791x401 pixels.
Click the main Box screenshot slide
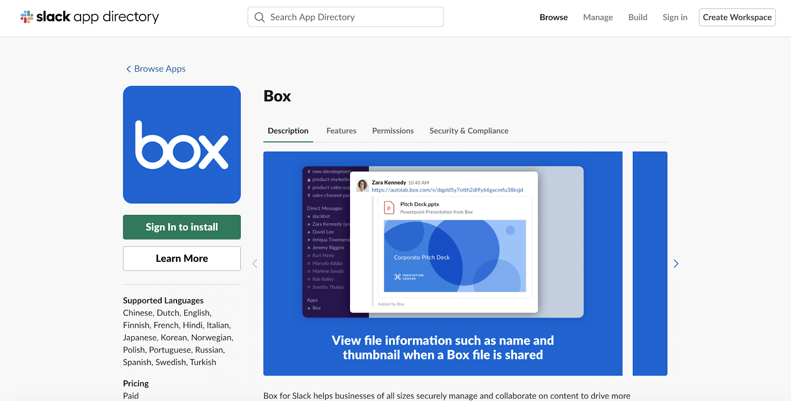point(443,263)
